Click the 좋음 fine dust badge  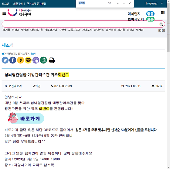(150, 14)
